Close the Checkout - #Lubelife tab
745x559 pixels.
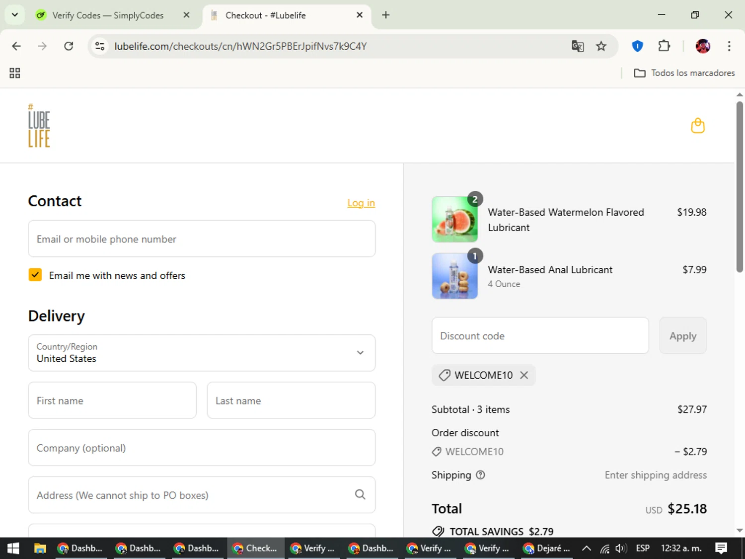tap(360, 15)
